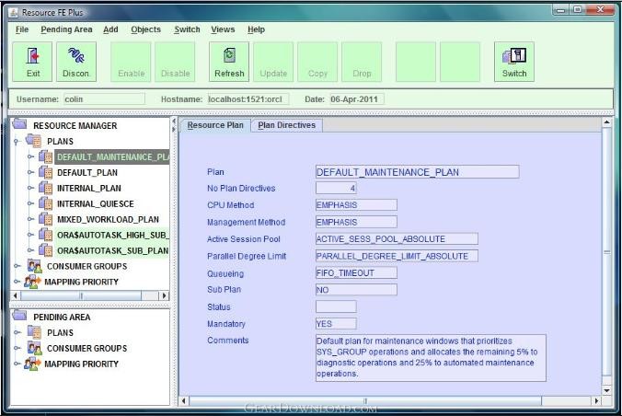Switch to the Resource Plan tab

tap(215, 125)
